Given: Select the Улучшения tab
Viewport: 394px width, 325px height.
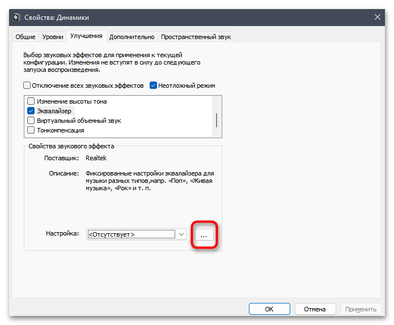Looking at the screenshot, I should click(86, 36).
